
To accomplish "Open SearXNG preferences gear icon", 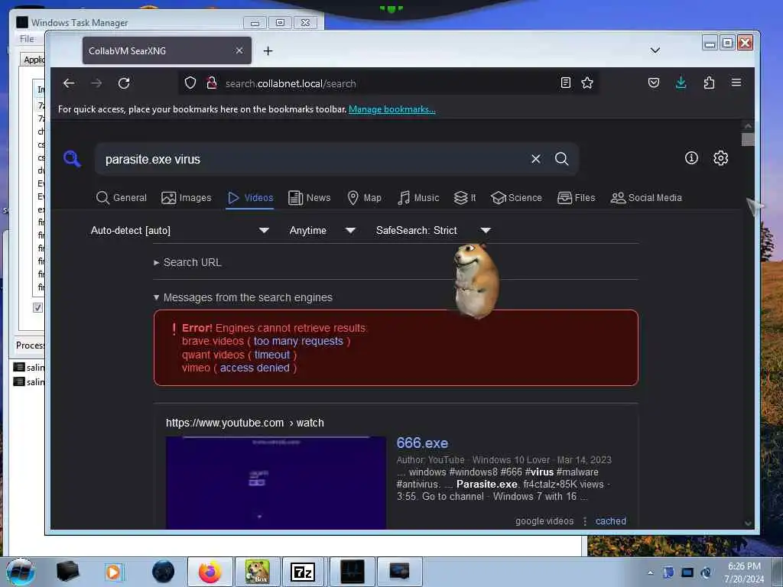I will [x=720, y=158].
